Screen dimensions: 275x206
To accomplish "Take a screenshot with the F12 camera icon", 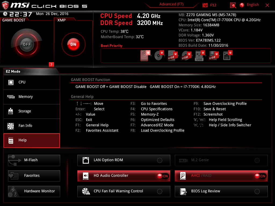I will click(205, 5).
